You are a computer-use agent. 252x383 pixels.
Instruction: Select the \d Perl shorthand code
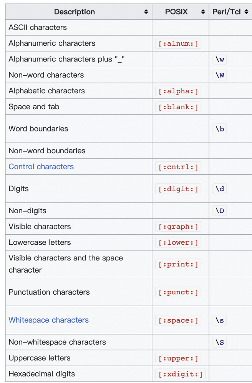click(x=220, y=189)
